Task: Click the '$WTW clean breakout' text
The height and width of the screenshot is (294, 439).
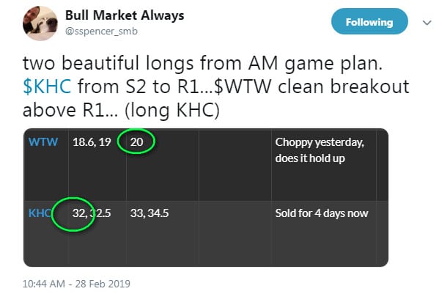Action: click(x=311, y=87)
